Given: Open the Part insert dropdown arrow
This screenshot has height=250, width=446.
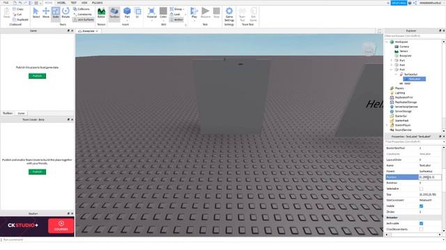Looking at the screenshot, I should point(127,20).
